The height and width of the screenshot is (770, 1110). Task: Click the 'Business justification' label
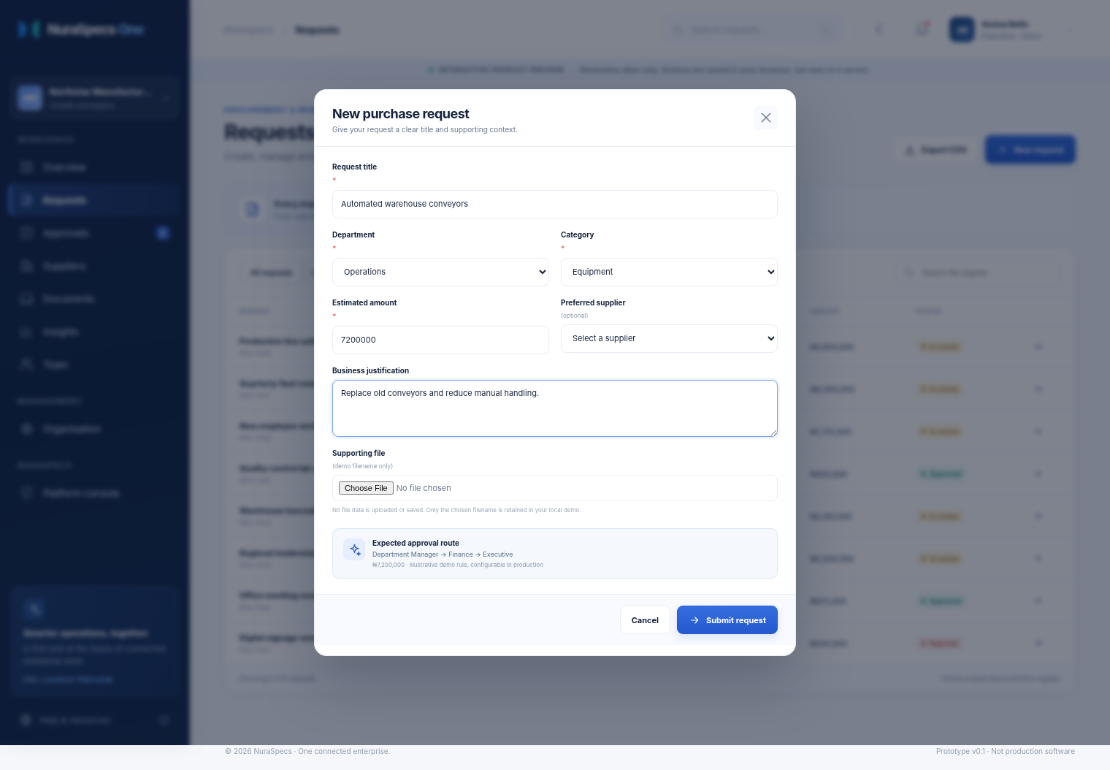[x=370, y=370]
